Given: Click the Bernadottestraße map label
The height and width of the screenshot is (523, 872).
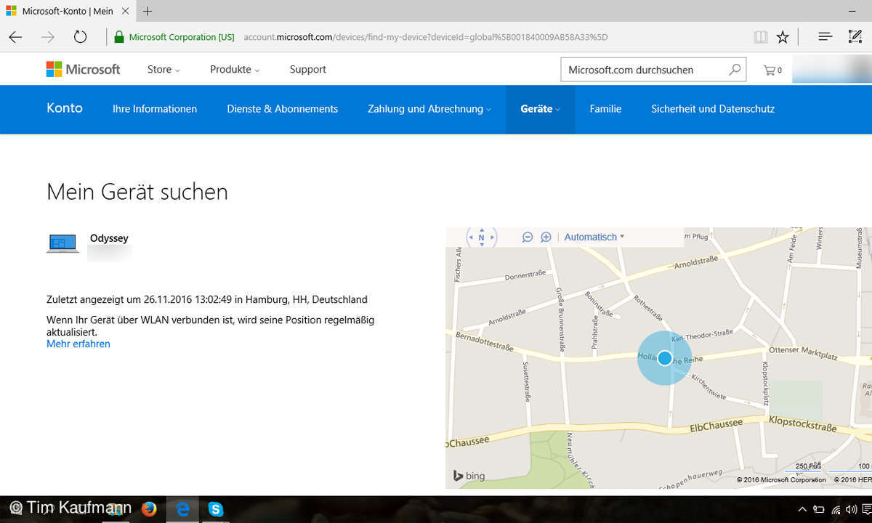Looking at the screenshot, I should click(483, 341).
